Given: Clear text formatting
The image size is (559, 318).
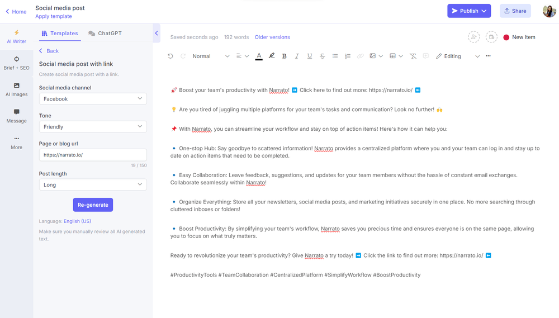Looking at the screenshot, I should point(413,56).
